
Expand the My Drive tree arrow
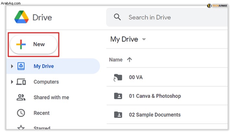pyautogui.click(x=12, y=66)
